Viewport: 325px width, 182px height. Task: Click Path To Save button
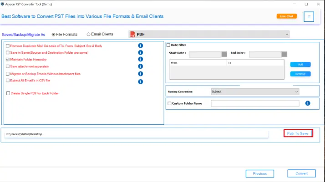point(298,133)
